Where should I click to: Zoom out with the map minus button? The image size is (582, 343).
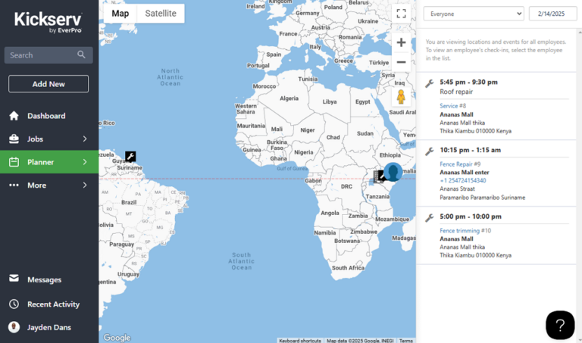[401, 62]
